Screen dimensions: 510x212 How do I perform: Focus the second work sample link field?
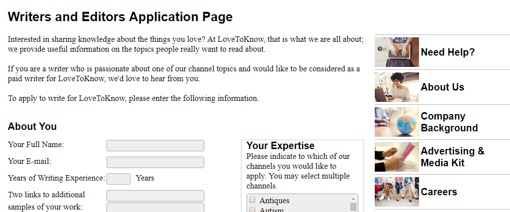pos(155,208)
